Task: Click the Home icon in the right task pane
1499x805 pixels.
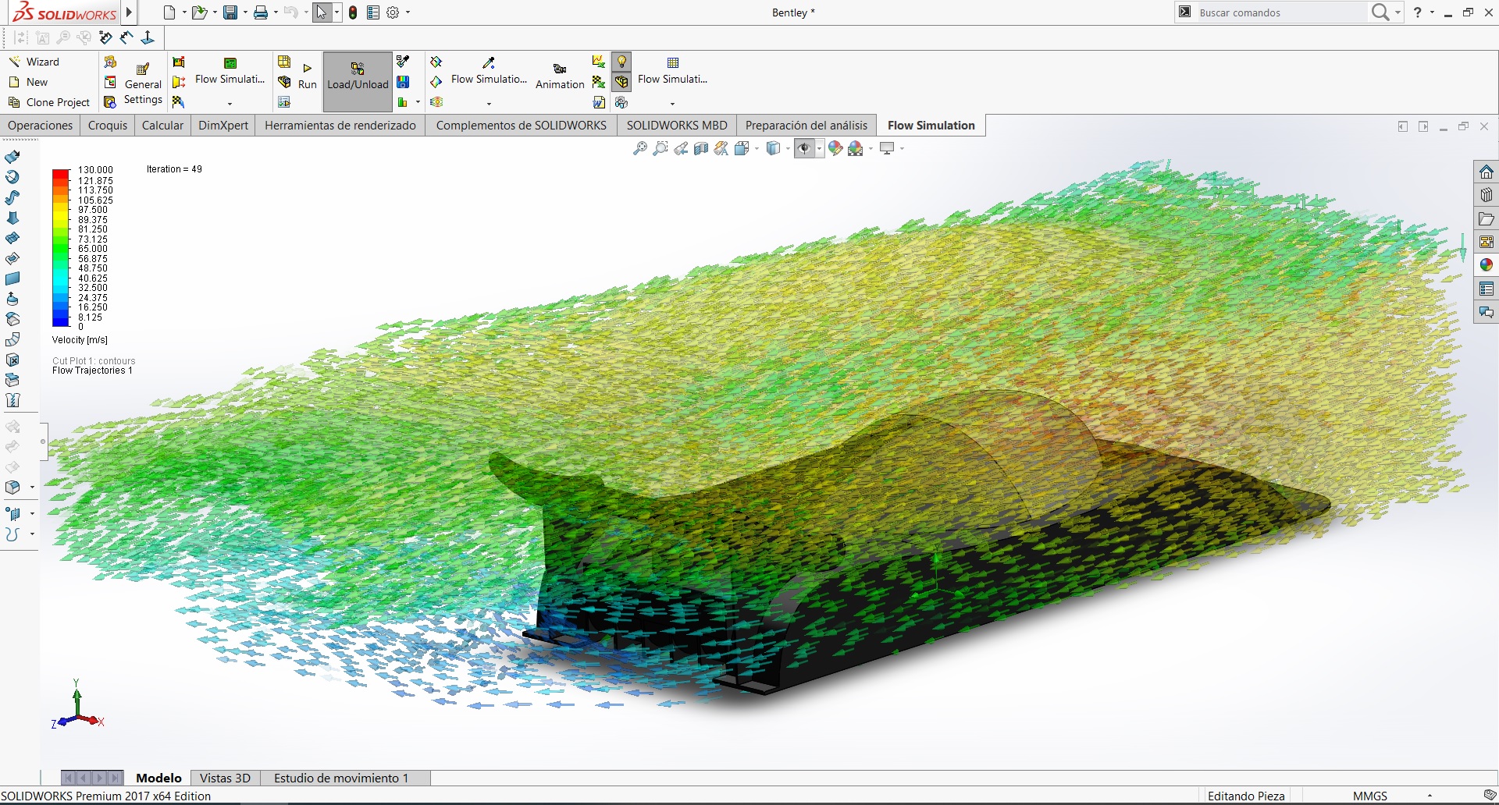Action: [x=1487, y=172]
